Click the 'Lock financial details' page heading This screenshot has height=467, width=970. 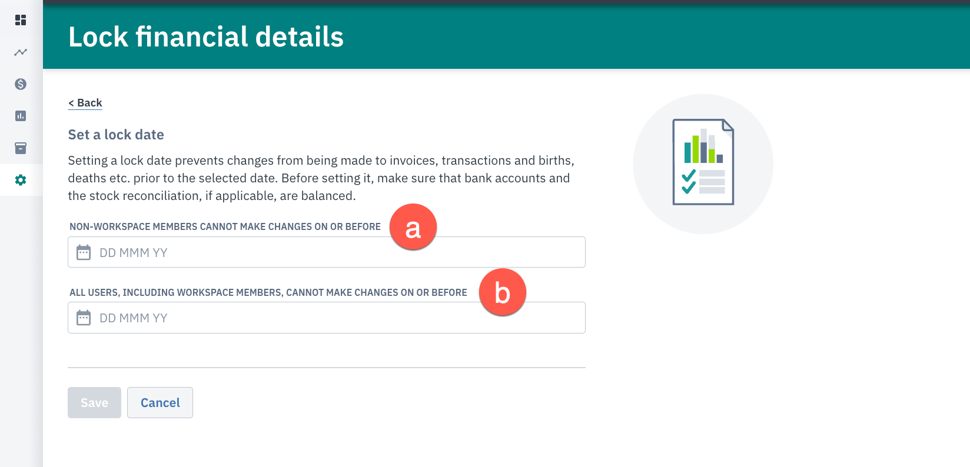point(206,36)
